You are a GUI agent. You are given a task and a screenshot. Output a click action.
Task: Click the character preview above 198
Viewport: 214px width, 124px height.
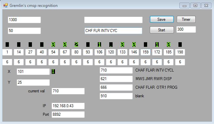coord(180,45)
